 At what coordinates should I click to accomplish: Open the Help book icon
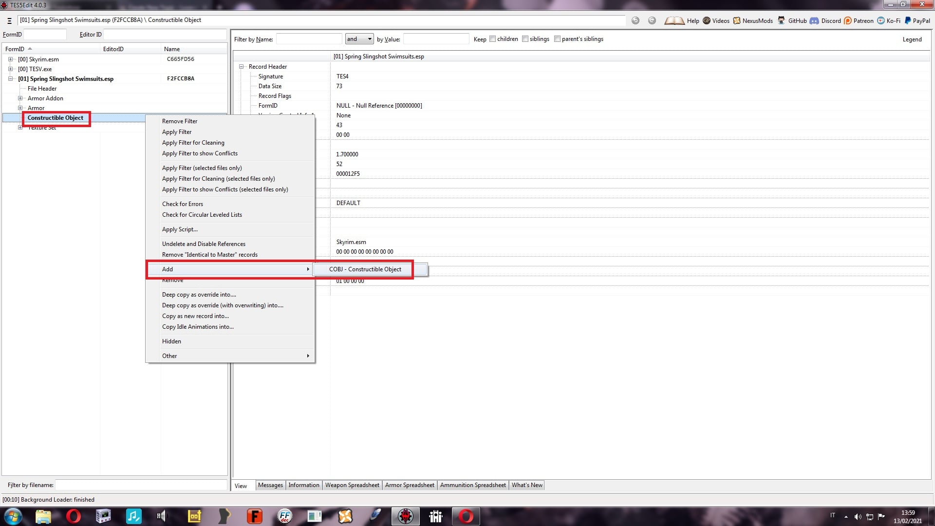pos(674,20)
